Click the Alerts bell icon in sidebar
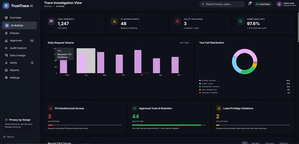The height and width of the screenshot is (144, 299). (6, 63)
